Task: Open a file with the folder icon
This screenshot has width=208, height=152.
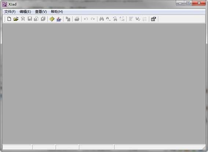Action: [x=16, y=19]
